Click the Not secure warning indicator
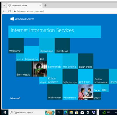 point(20,11)
